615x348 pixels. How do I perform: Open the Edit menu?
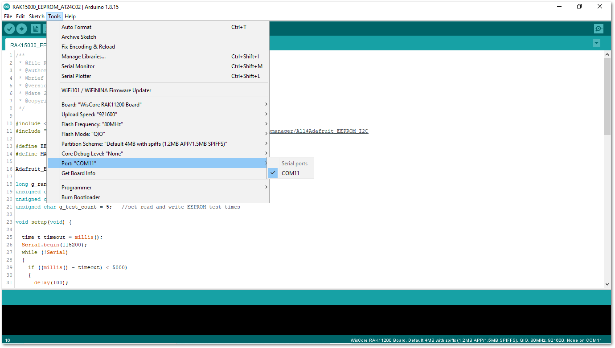click(20, 16)
